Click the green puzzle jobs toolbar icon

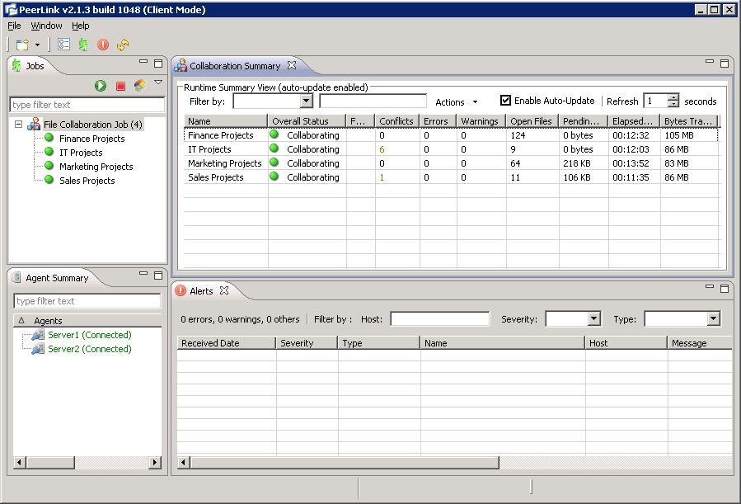(x=83, y=45)
